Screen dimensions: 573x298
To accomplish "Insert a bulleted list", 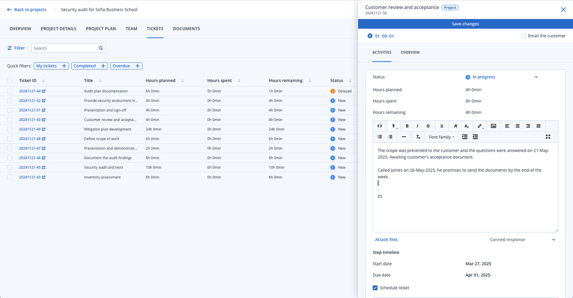I will click(x=380, y=137).
